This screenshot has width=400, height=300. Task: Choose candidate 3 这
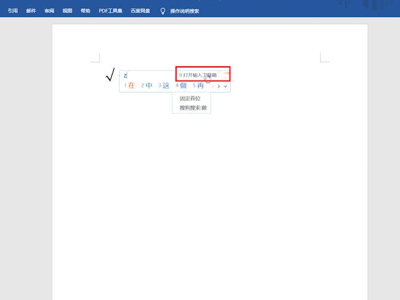coord(164,86)
